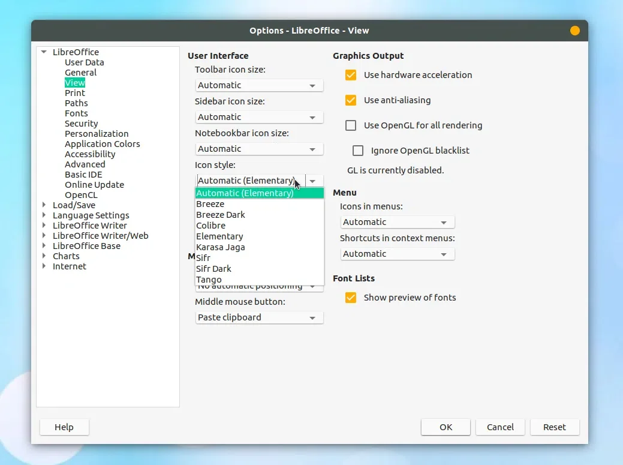Select the View tree item

click(75, 83)
